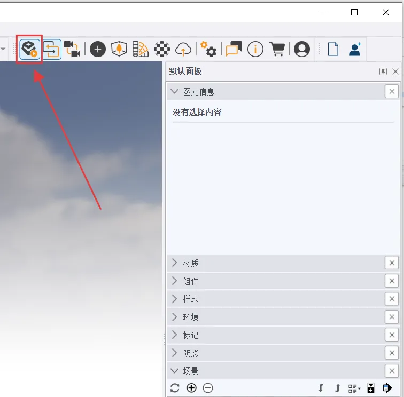Open the orange Feedback chat icon

click(x=234, y=49)
